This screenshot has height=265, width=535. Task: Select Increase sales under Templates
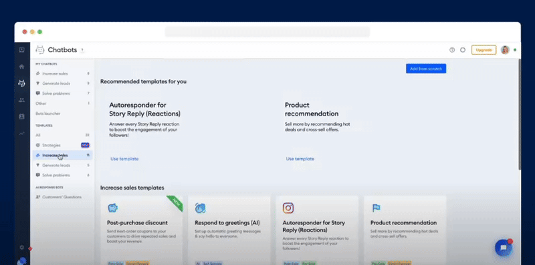click(63, 156)
